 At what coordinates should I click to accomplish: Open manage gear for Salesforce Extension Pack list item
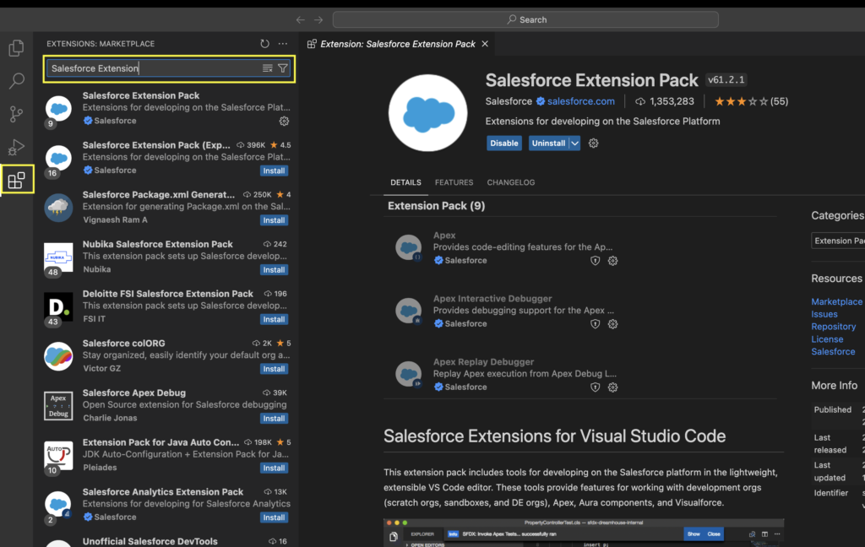(284, 121)
